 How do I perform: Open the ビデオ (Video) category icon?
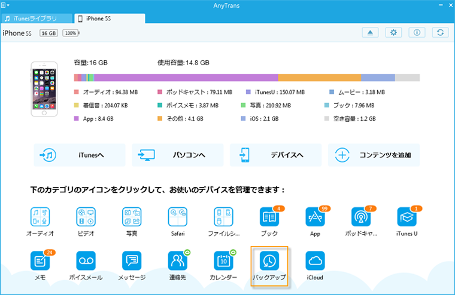86,217
